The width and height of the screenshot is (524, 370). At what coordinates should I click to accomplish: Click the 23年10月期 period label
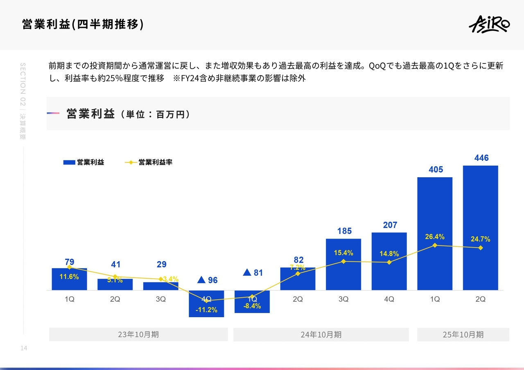tap(138, 334)
